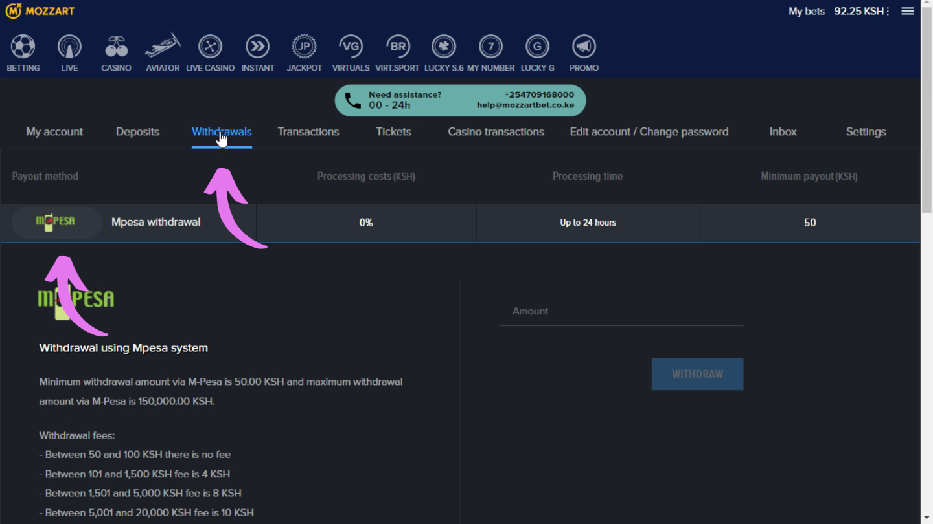Select Mpesa withdrawal method row

tap(460, 223)
